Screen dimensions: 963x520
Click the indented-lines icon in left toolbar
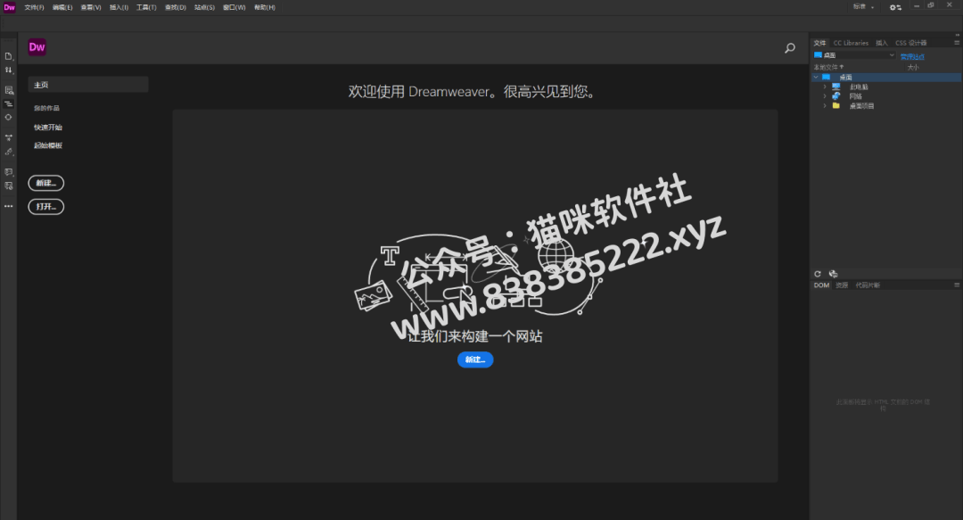point(9,103)
